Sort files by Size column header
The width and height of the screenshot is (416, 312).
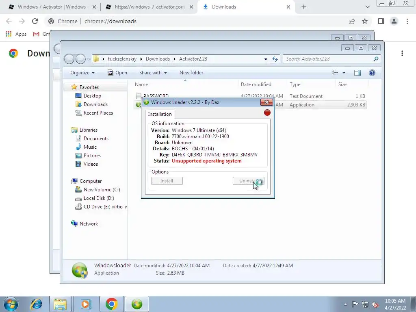click(x=352, y=84)
